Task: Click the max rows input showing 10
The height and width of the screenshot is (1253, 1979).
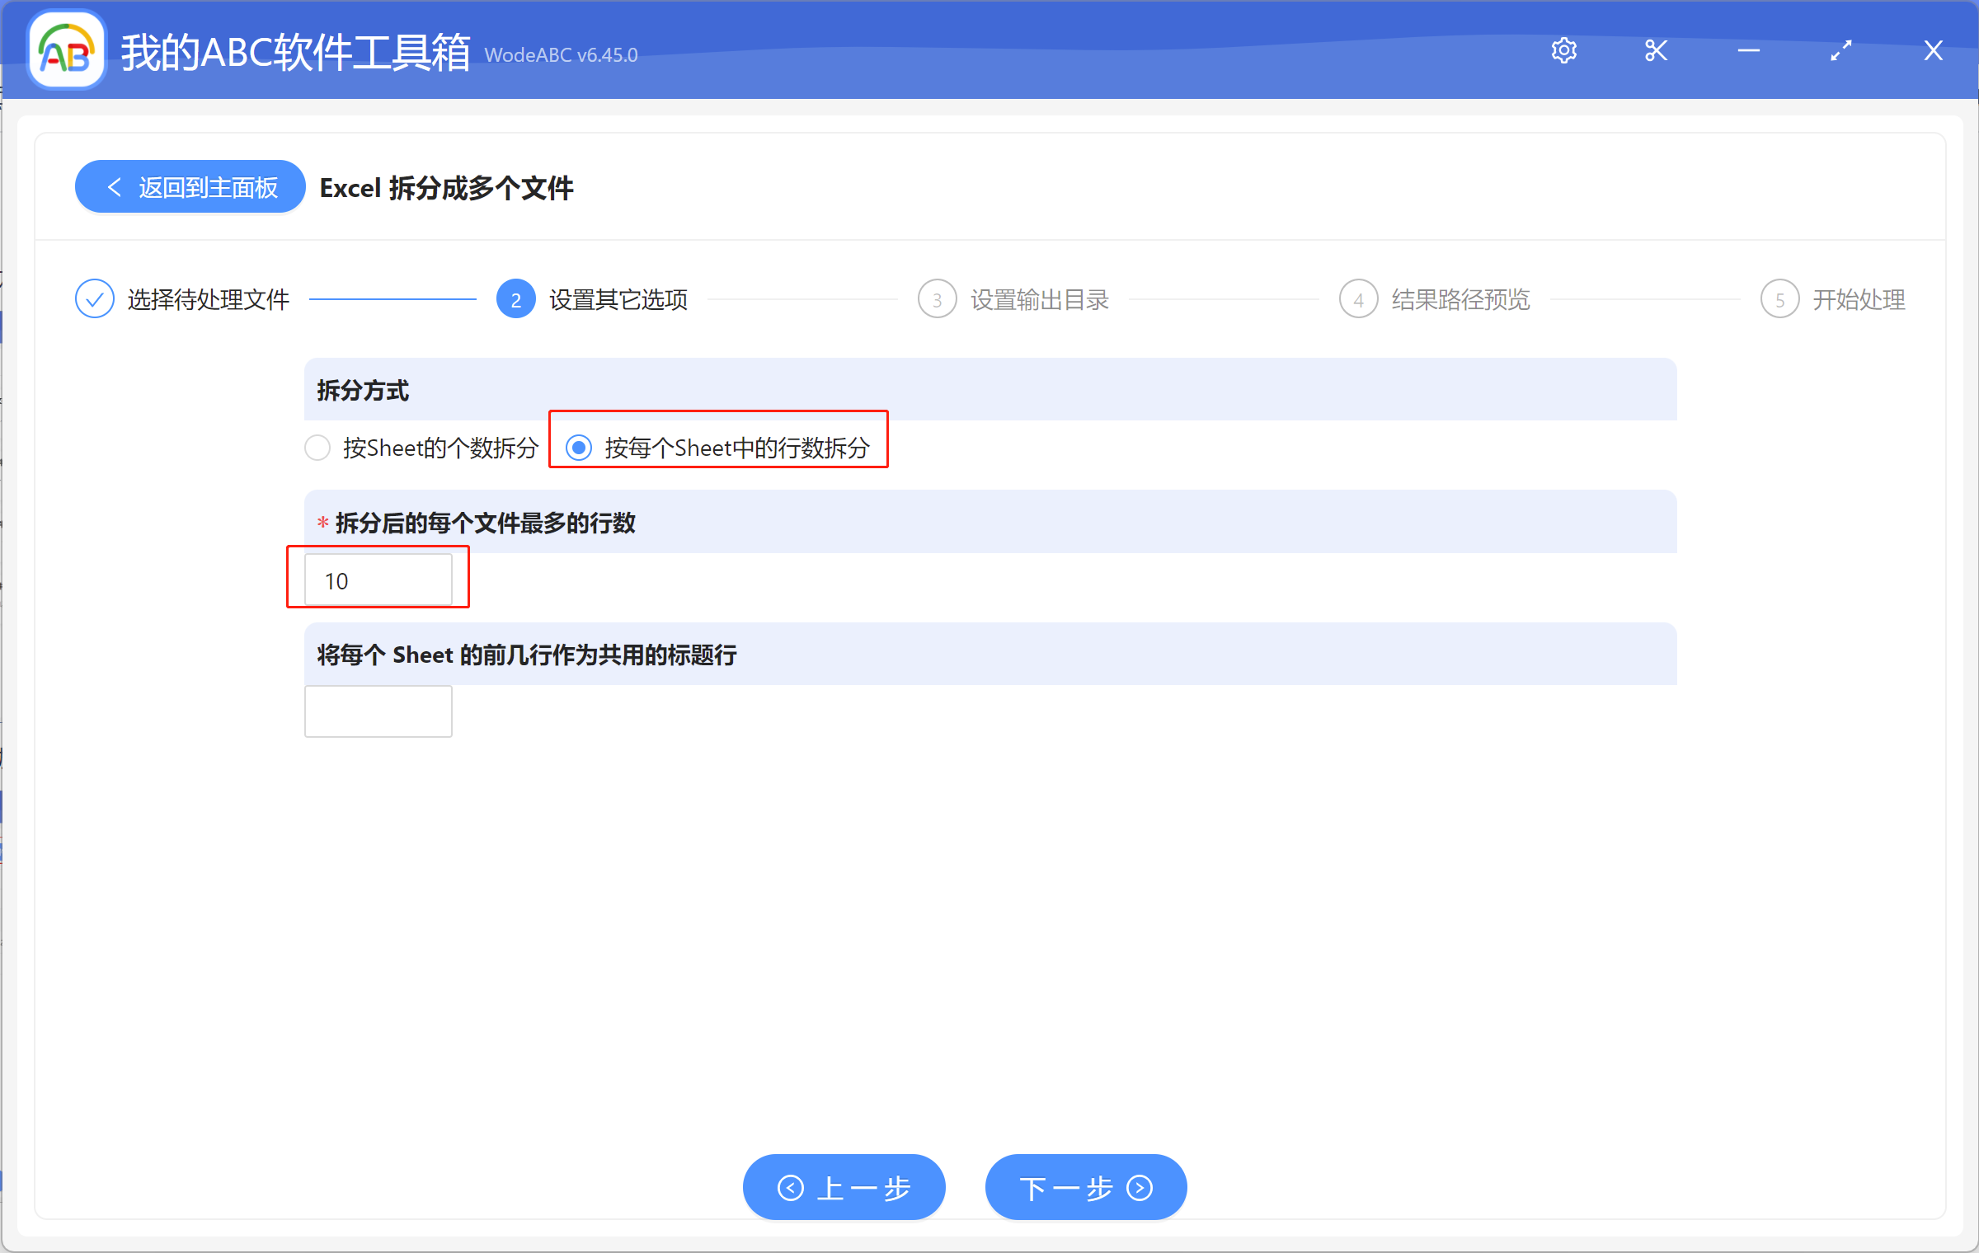Action: [x=378, y=580]
